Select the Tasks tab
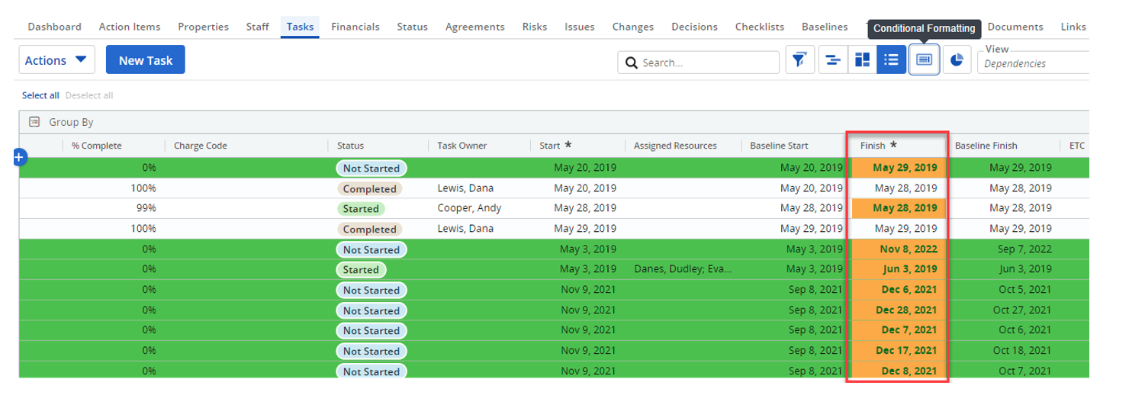 click(x=301, y=27)
